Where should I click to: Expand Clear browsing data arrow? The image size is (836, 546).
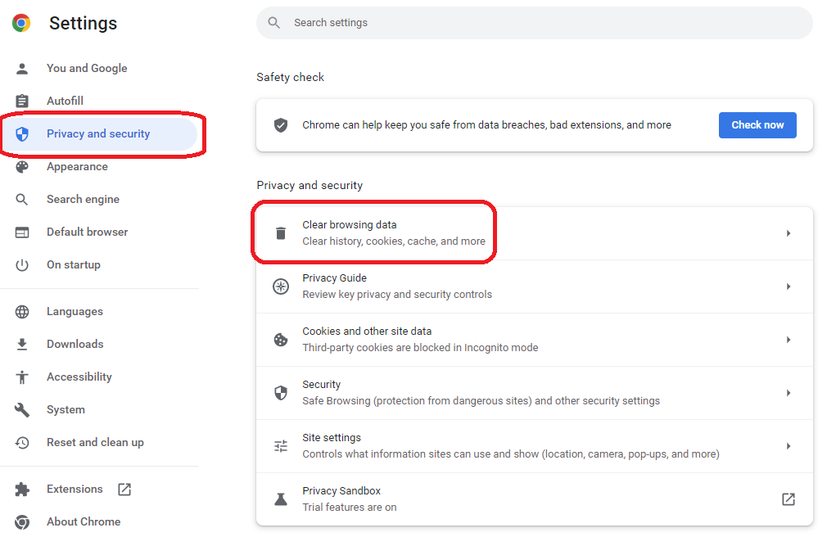pos(788,233)
